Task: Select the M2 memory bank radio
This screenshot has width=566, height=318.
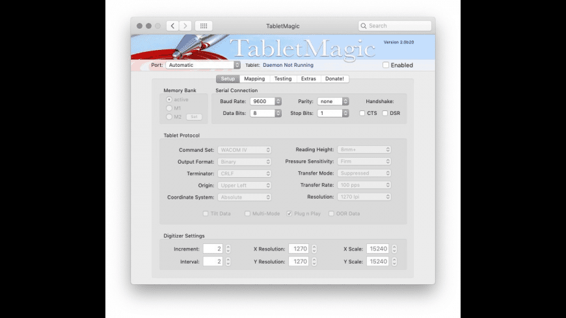Action: pos(169,117)
